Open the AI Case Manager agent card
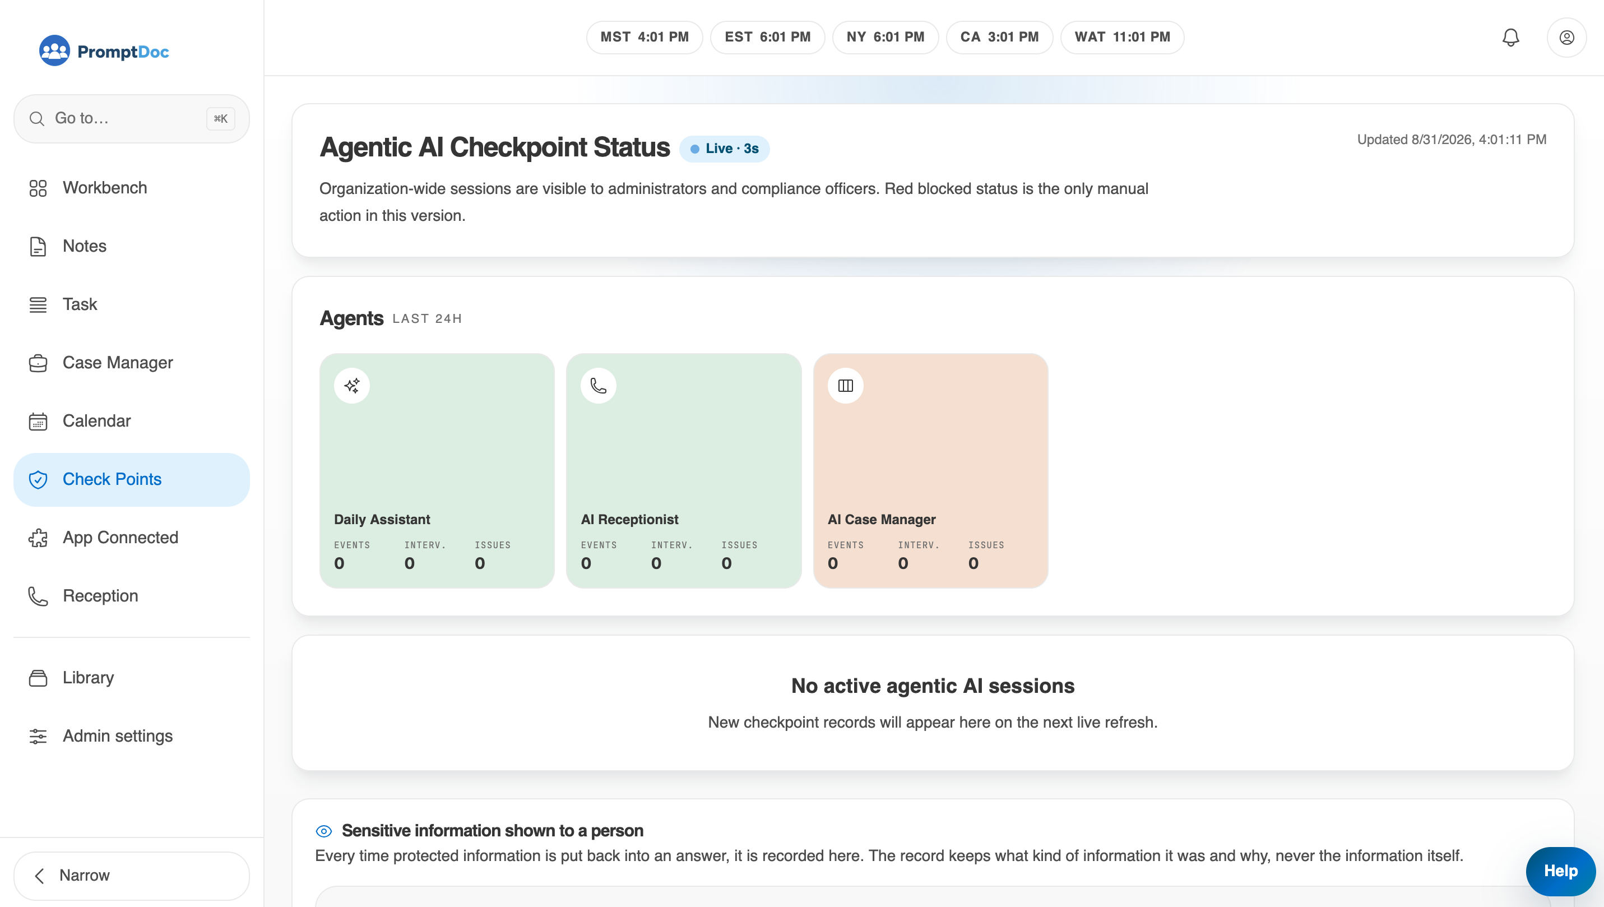The image size is (1604, 907). (x=930, y=471)
